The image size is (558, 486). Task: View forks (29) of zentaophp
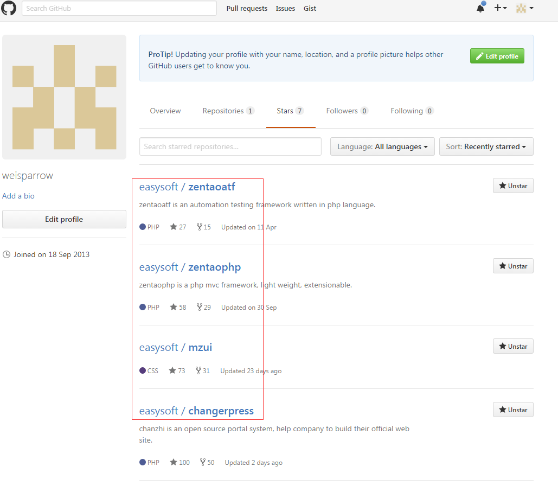point(203,307)
